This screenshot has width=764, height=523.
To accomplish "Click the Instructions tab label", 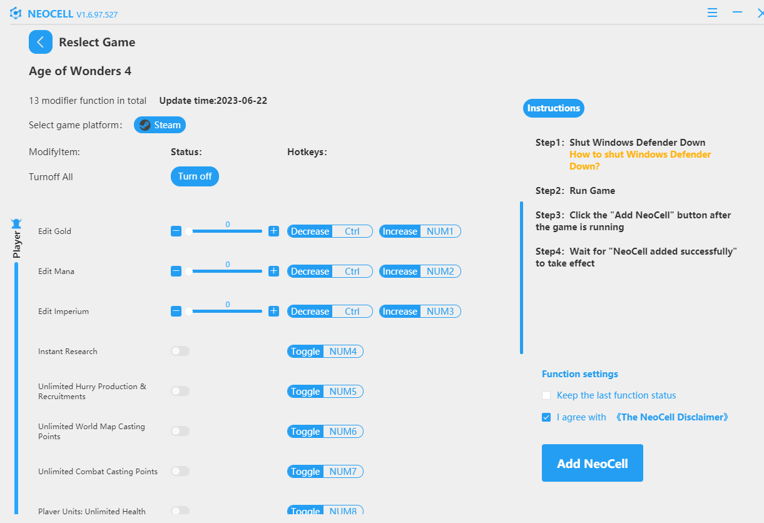I will 554,108.
